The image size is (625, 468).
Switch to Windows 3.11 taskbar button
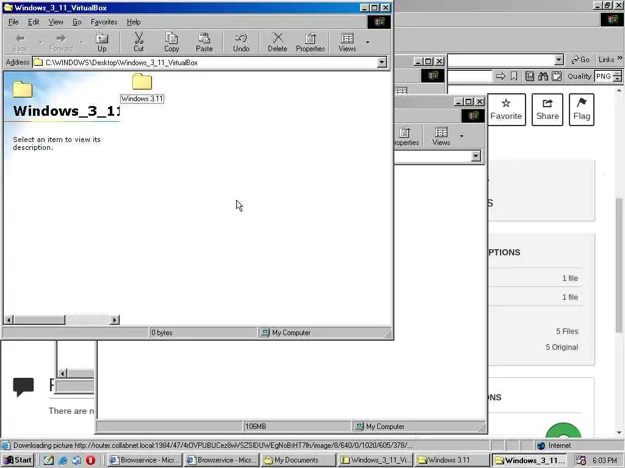[x=452, y=460]
